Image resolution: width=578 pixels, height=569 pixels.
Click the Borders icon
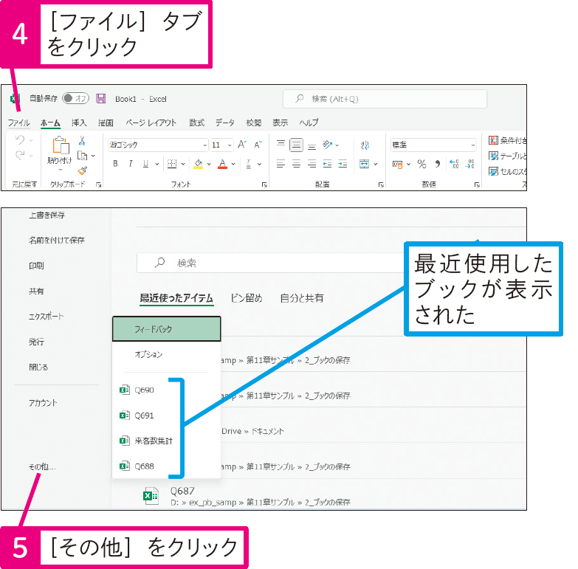tap(172, 164)
